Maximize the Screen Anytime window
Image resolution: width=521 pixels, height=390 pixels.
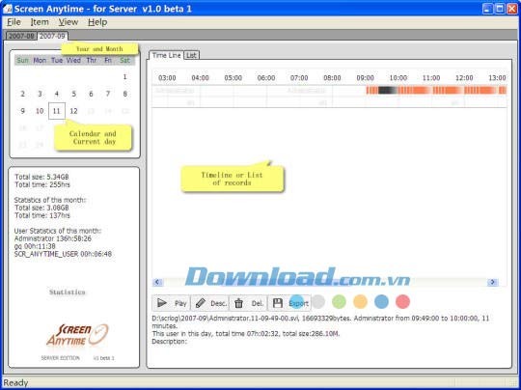[500, 9]
